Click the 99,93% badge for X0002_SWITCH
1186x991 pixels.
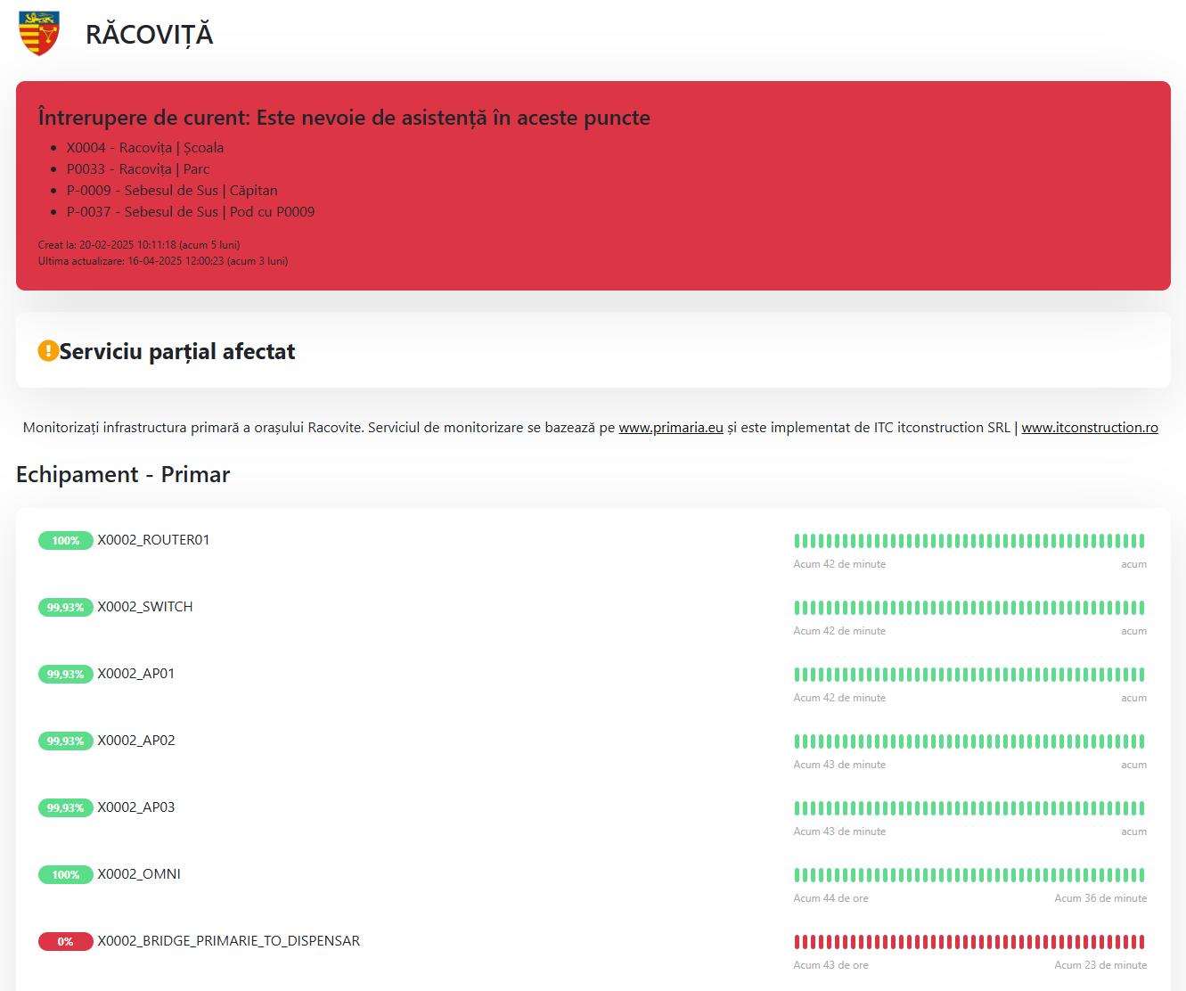point(65,608)
